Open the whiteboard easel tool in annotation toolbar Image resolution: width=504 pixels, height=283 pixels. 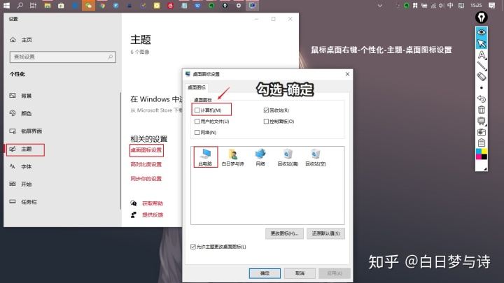(x=481, y=121)
